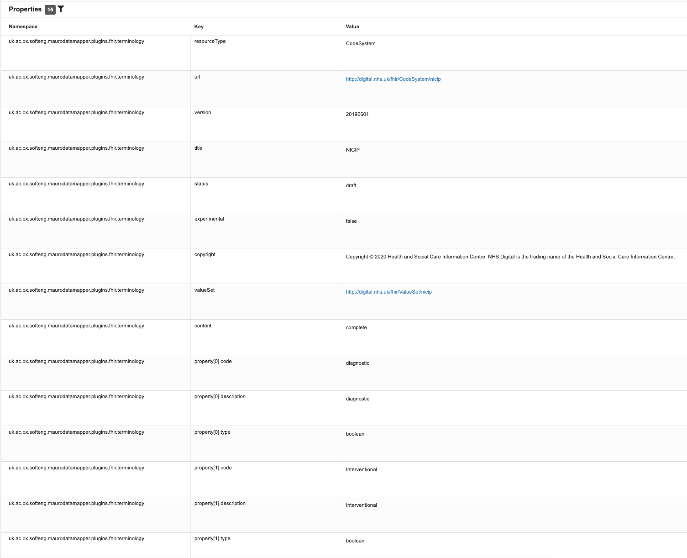Sort by the Value column header
Viewport: 687px width, 558px height.
[x=352, y=26]
